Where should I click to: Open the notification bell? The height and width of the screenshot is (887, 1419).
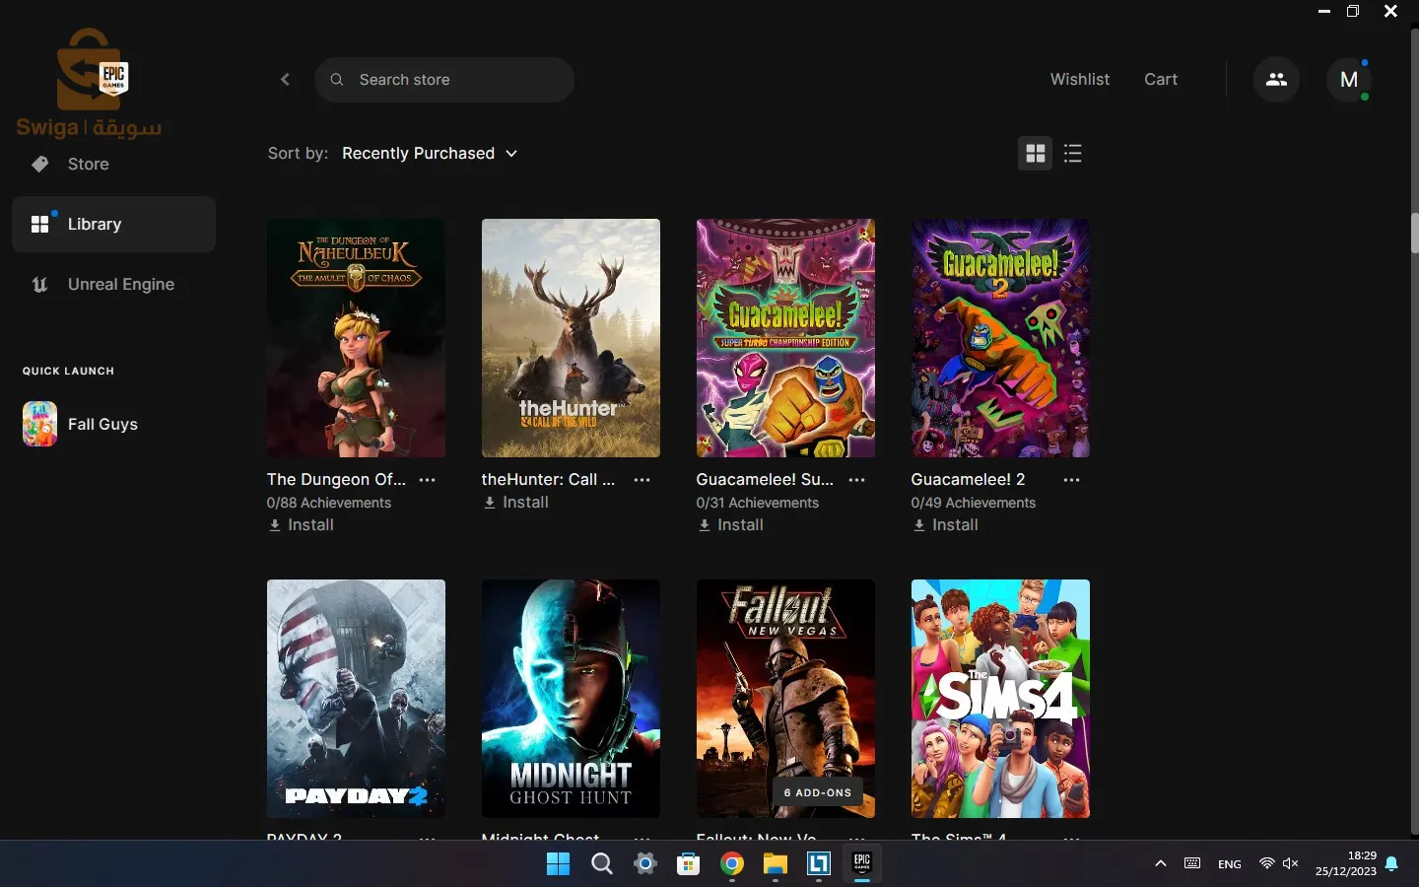pyautogui.click(x=1391, y=864)
